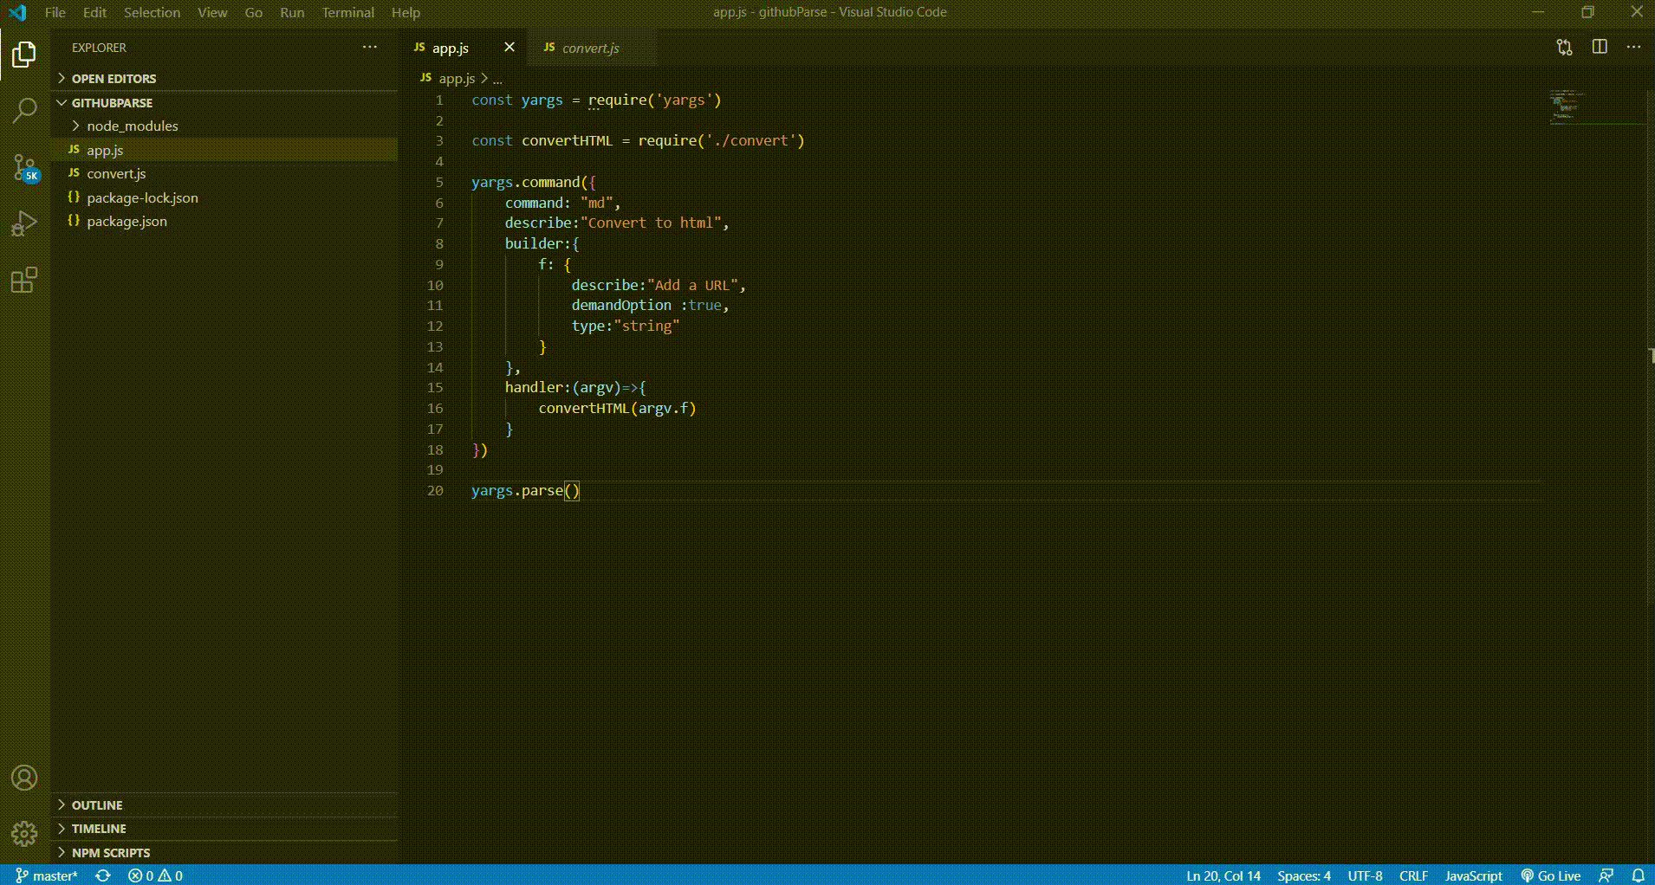Start Go Live server

[x=1551, y=875]
